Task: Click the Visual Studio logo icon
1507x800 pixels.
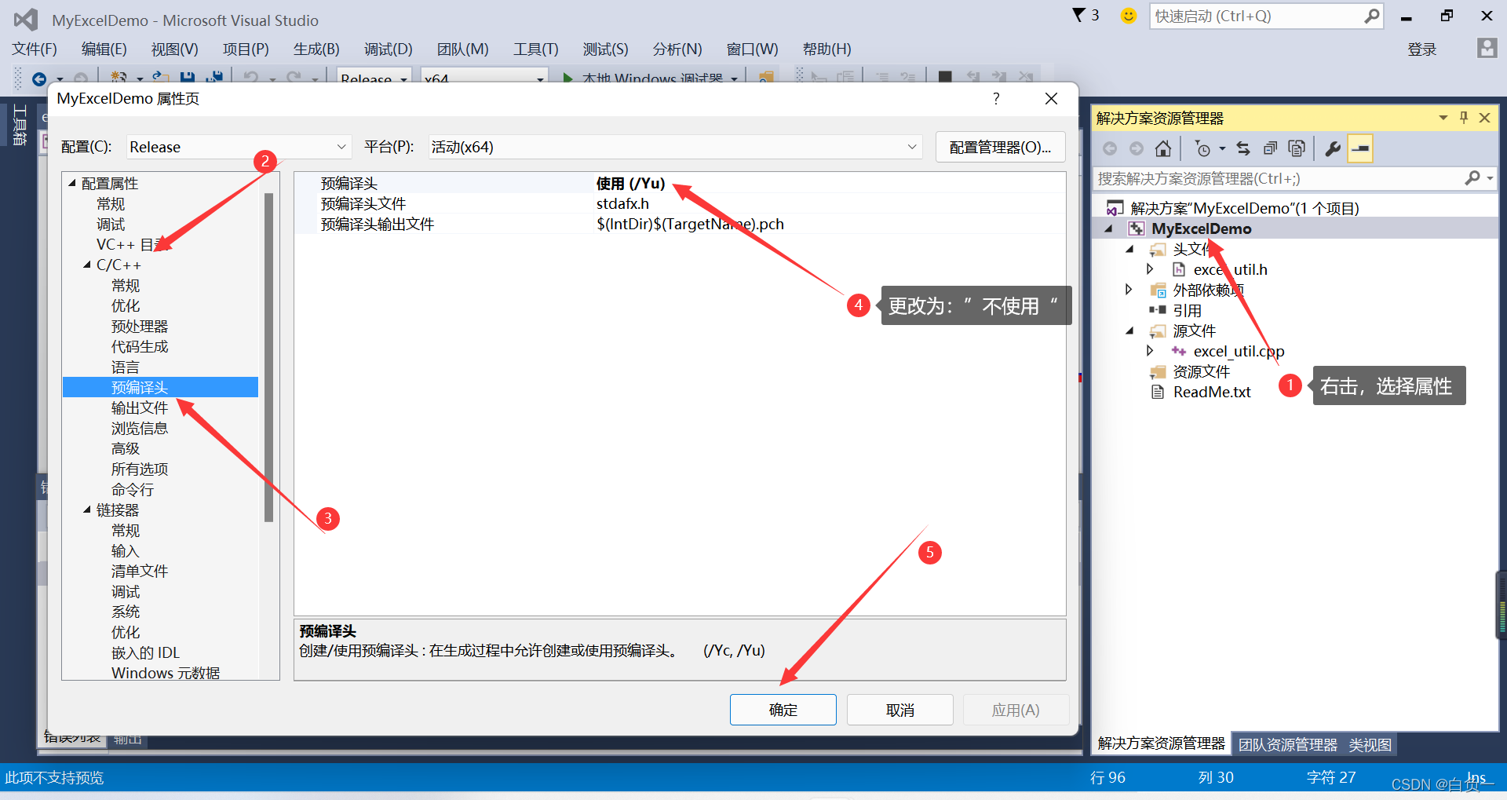Action: pyautogui.click(x=26, y=20)
